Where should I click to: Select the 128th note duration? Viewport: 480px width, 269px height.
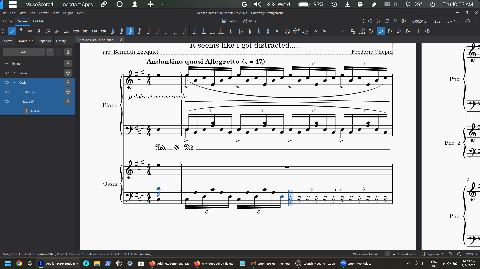(103, 31)
